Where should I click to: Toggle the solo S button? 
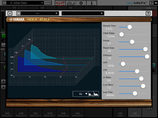pyautogui.click(x=3, y=87)
